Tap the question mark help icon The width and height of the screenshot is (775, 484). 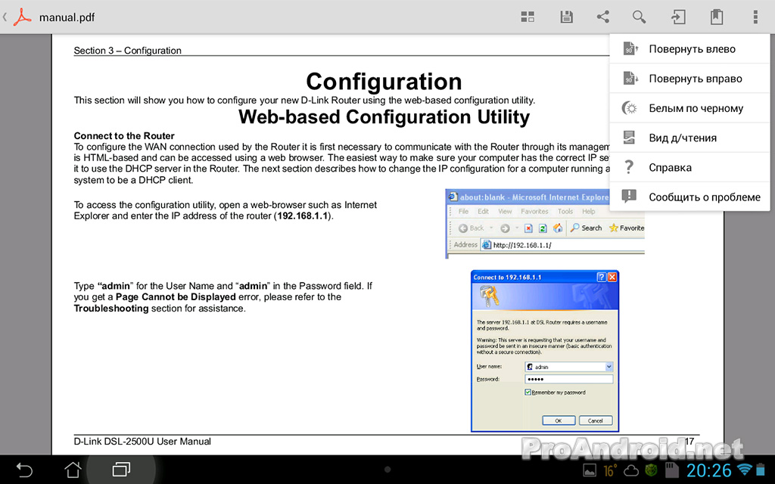coord(629,167)
